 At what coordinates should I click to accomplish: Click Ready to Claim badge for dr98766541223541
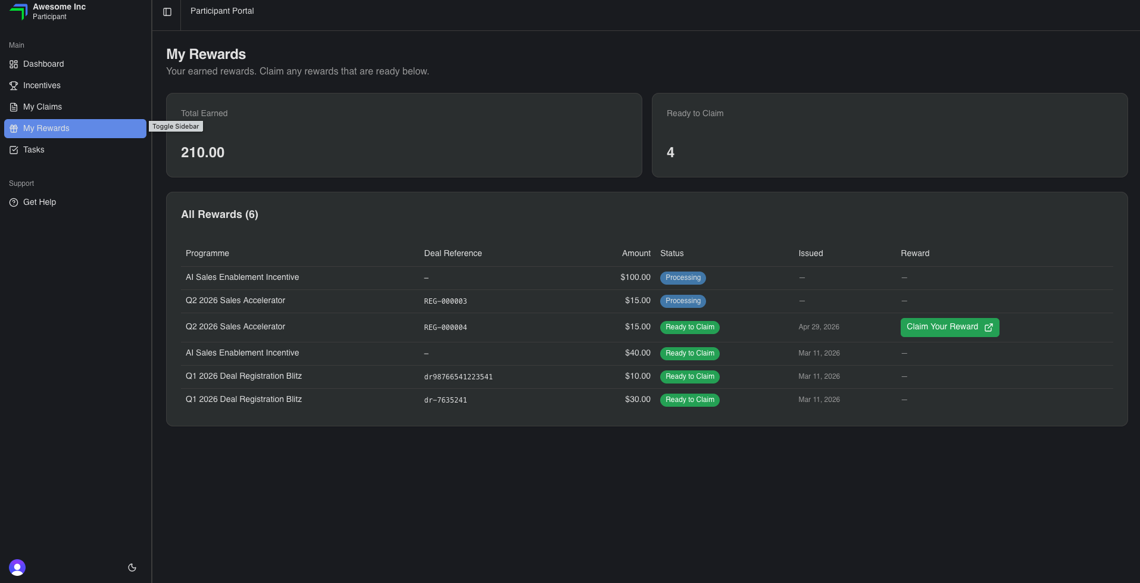tap(690, 377)
